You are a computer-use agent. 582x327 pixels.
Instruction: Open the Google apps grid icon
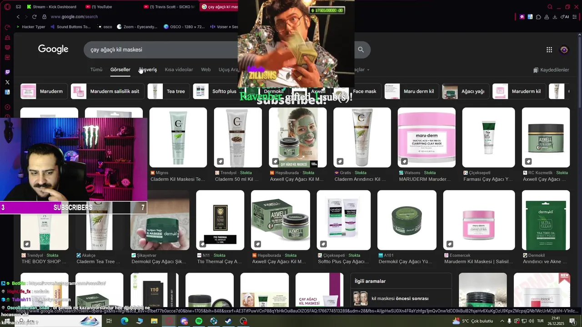pos(549,50)
